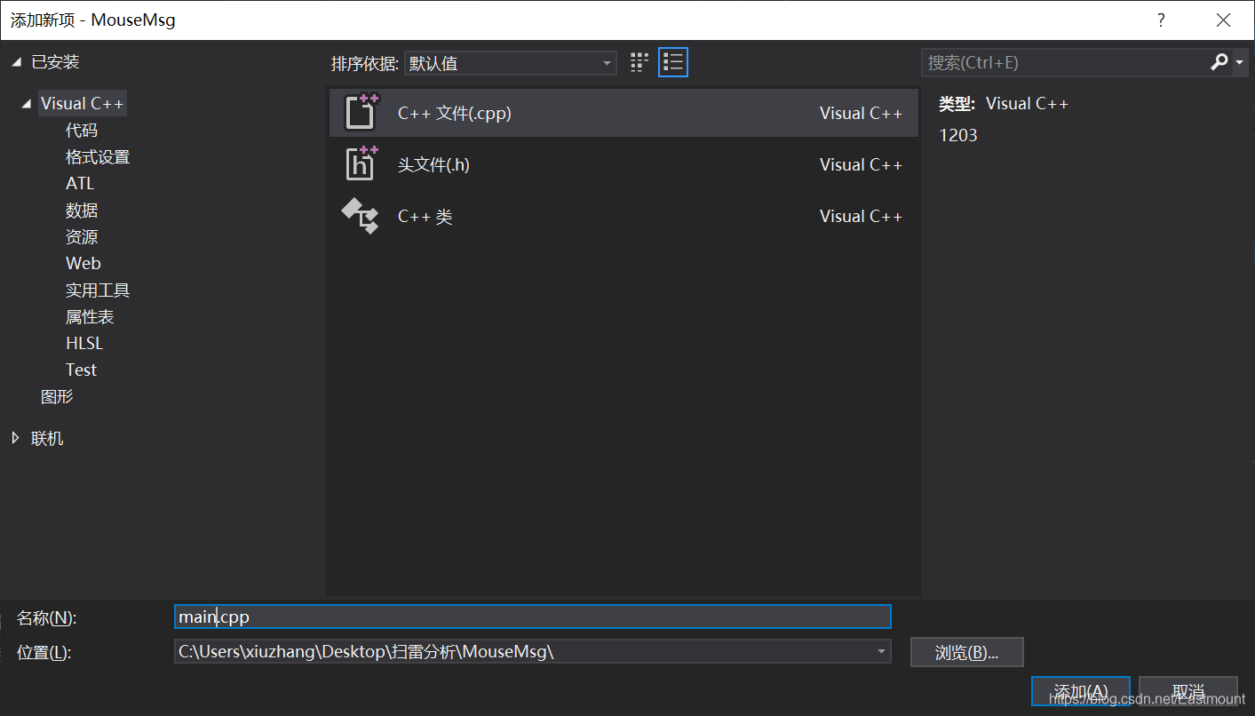Select the 属性表 category
1255x716 pixels.
pyautogui.click(x=90, y=316)
